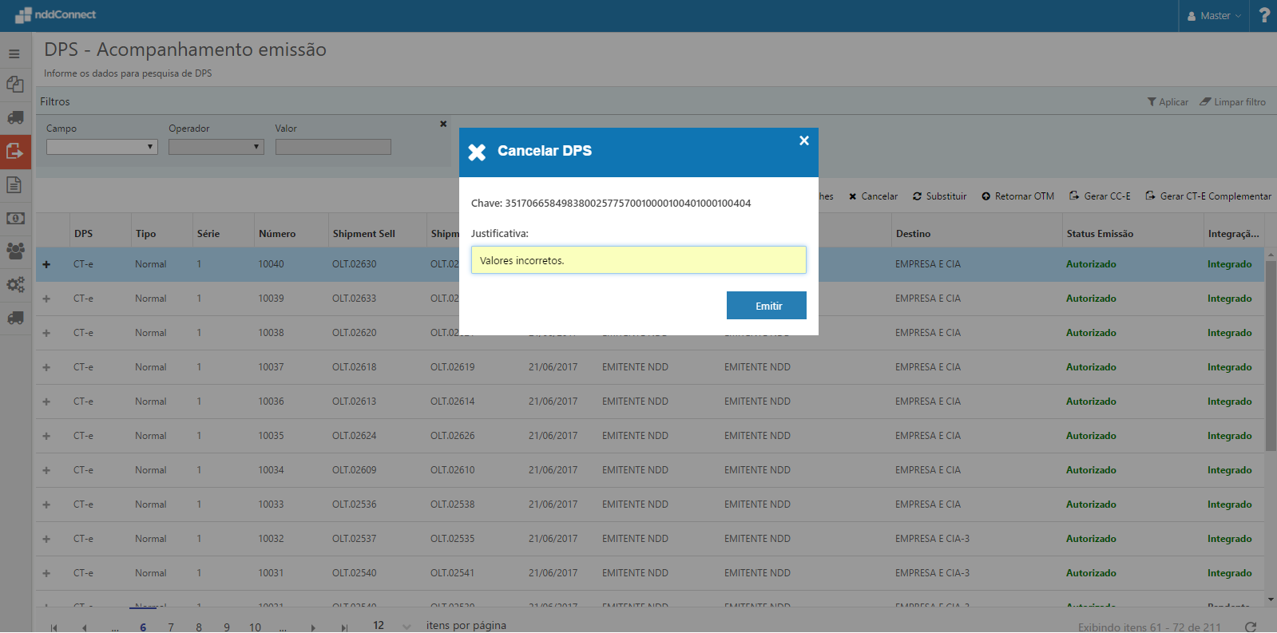Click the Justificativa text field
The width and height of the screenshot is (1277, 633).
pos(639,260)
